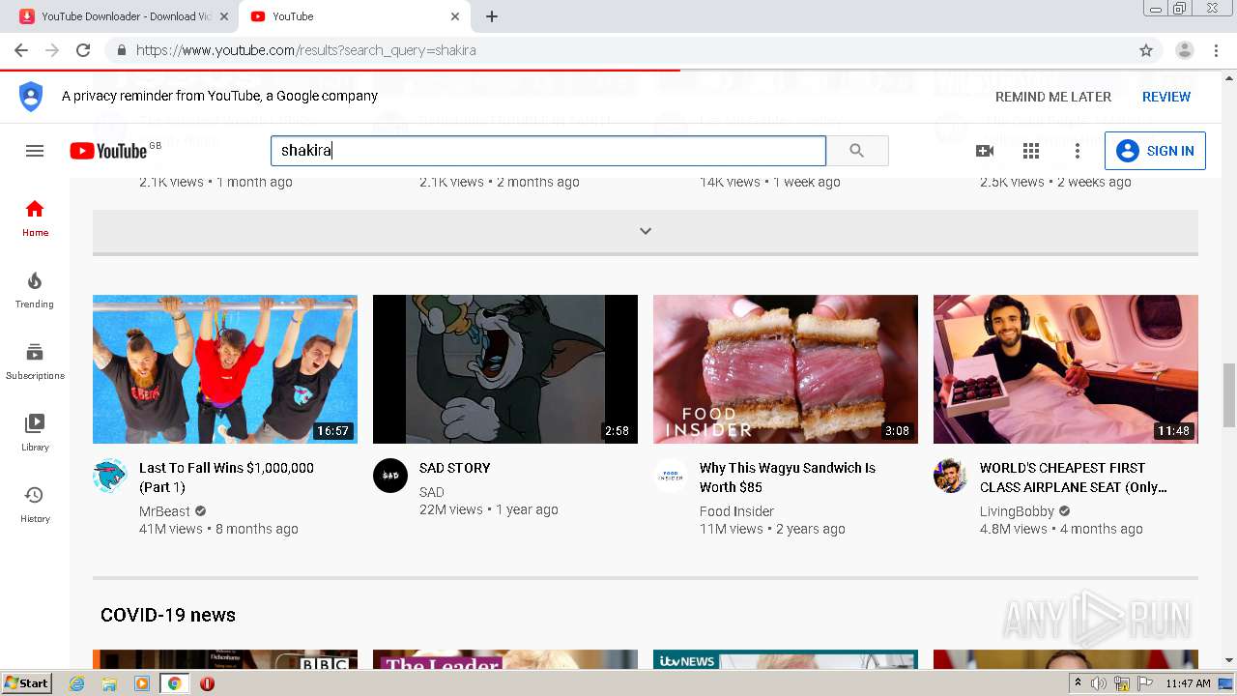Open the YouTube hamburger guide menu

(35, 151)
